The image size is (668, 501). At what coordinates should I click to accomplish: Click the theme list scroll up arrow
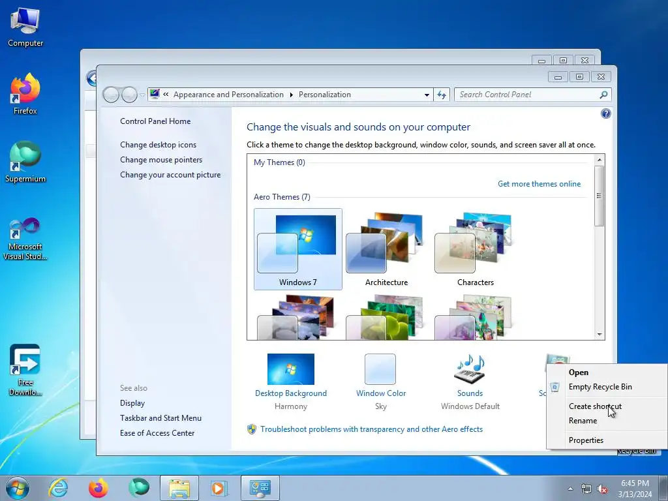[x=600, y=160]
